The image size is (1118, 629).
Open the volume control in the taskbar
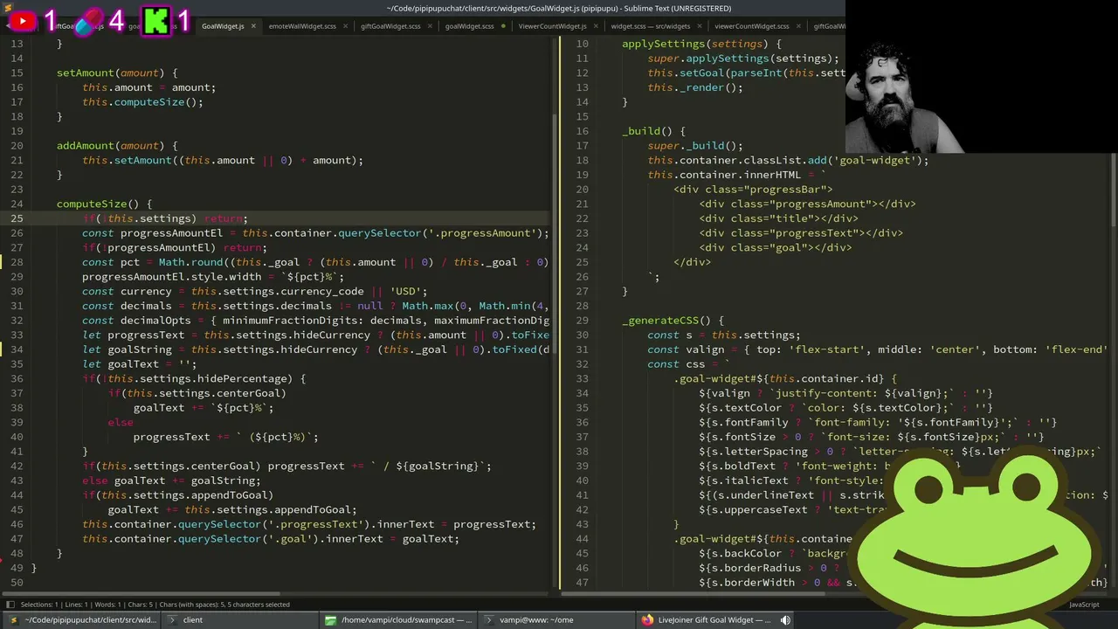[785, 620]
